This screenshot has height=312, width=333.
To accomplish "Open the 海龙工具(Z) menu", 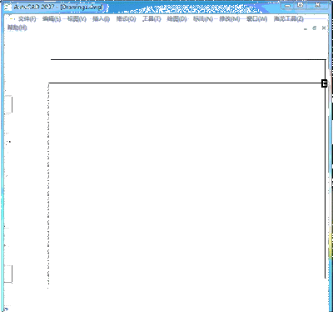I will pos(289,19).
